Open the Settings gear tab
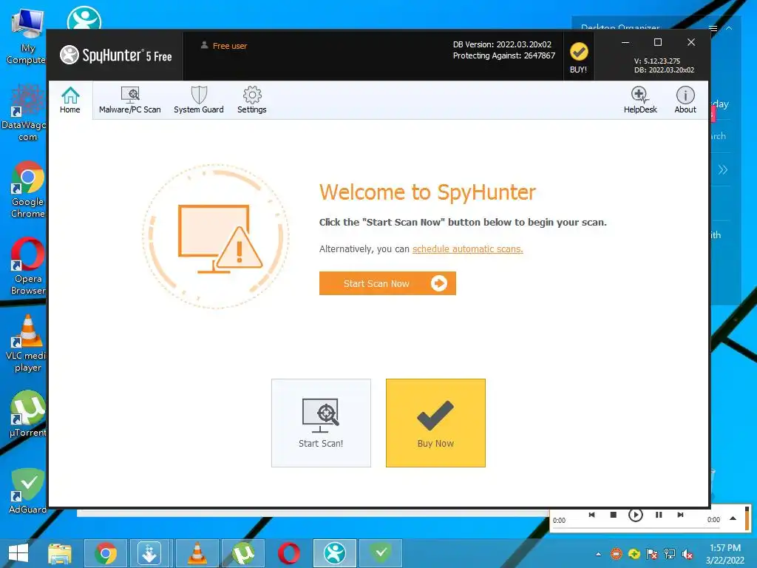Screen dimensions: 757x568 (251, 100)
